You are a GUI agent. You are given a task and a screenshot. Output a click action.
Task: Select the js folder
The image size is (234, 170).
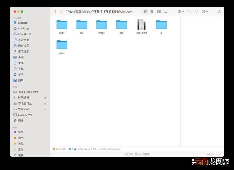[161, 27]
